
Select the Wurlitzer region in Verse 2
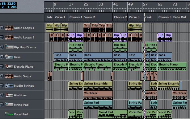coord(98,95)
